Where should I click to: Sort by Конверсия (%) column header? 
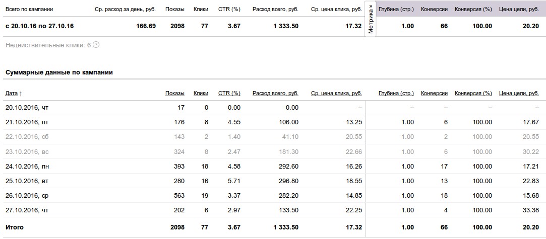click(473, 93)
